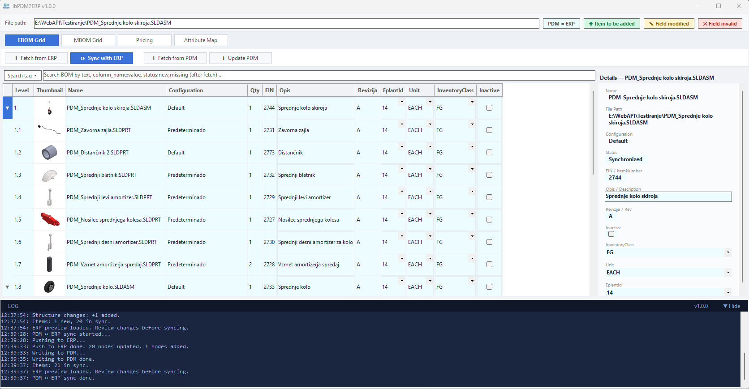This screenshot has width=749, height=389.
Task: Enable Inactive for Sprednji levi amortizer row
Action: tap(489, 197)
